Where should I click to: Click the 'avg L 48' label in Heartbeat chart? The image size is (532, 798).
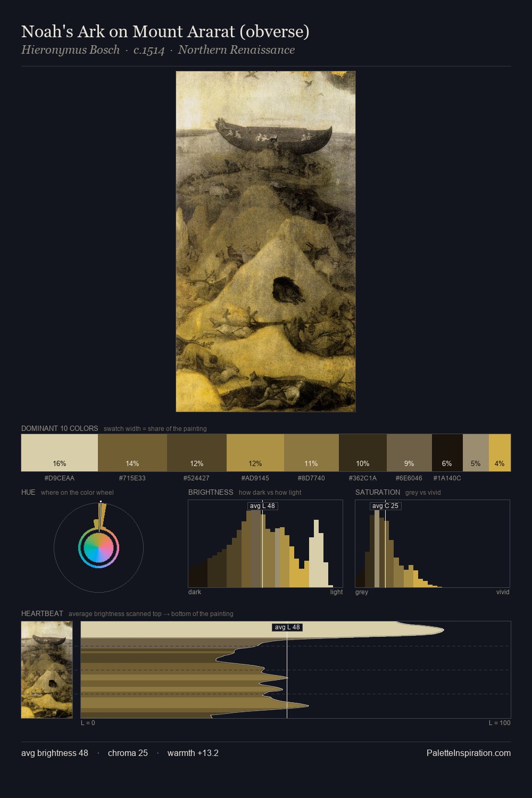pos(287,627)
